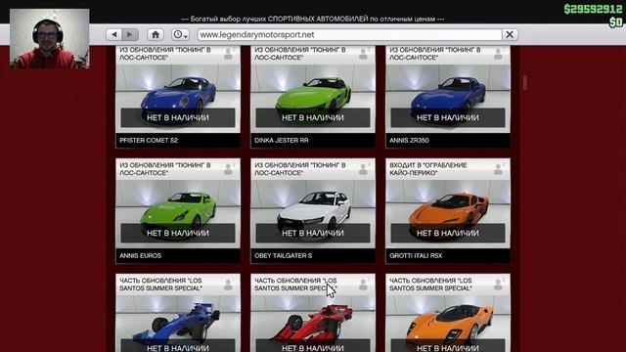Viewport: 626px width, 352px height.
Task: Select the bottom orange supercar image
Action: 449,324
